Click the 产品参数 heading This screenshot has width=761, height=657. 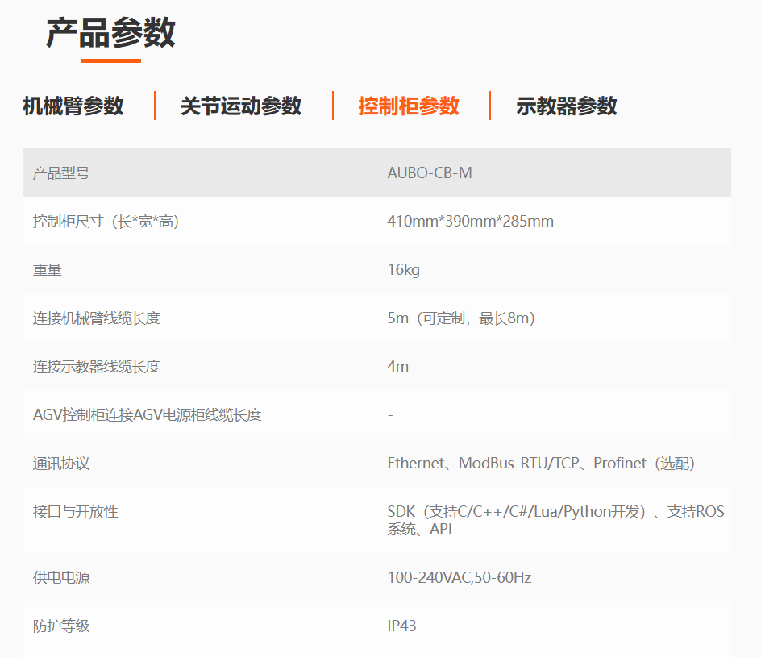coord(110,32)
